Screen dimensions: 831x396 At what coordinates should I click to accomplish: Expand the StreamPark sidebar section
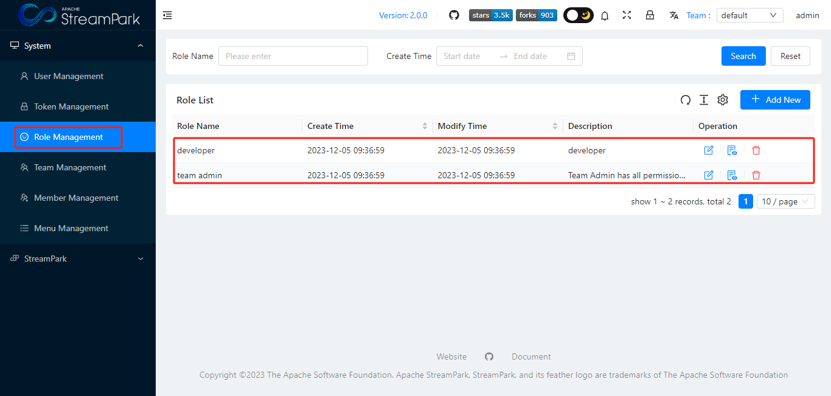[x=78, y=259]
